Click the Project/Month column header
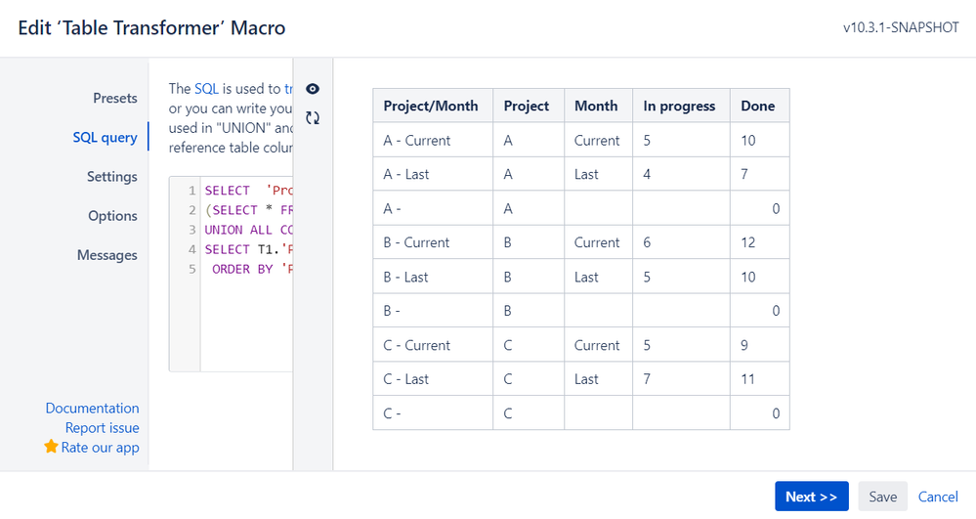 431,106
